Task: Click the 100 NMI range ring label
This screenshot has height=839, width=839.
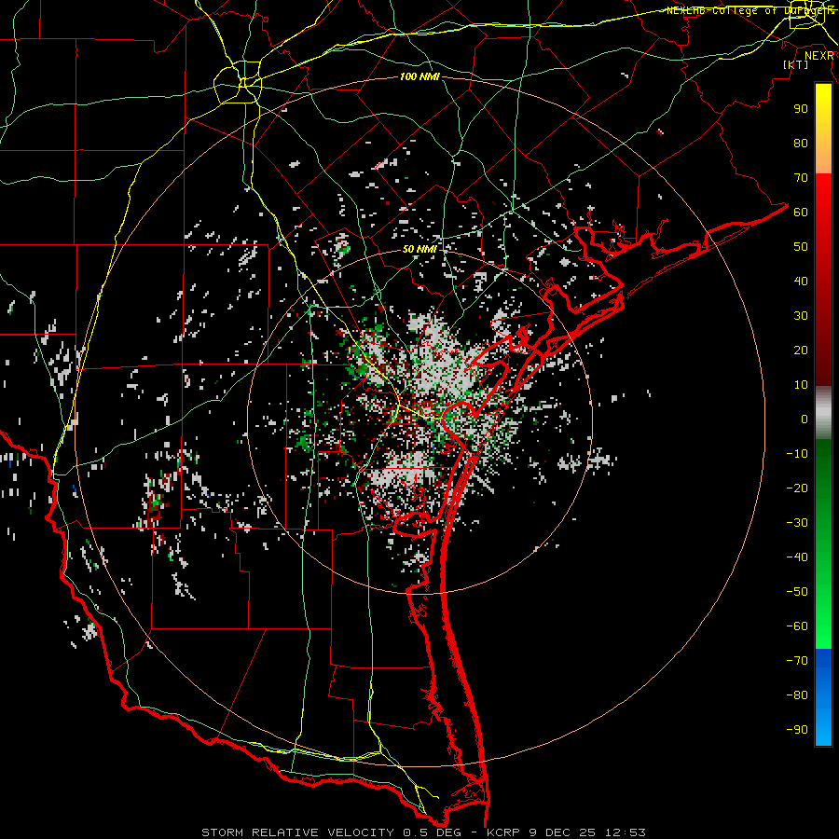Action: click(x=419, y=77)
